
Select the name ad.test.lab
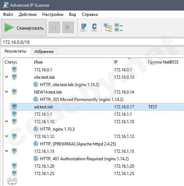44,107
